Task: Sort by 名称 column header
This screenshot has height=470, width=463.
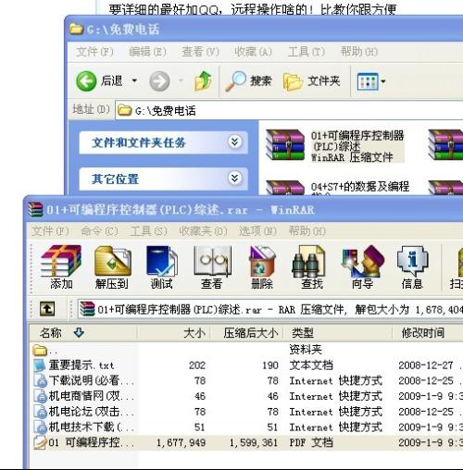Action: (x=83, y=333)
